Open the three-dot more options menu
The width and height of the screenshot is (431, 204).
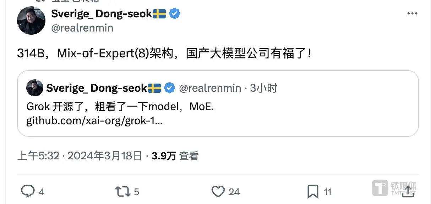tap(412, 13)
